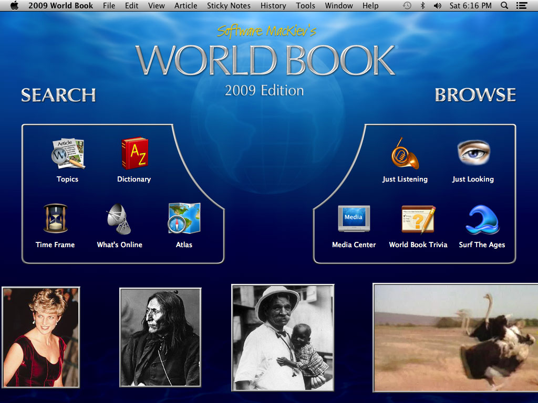Image resolution: width=538 pixels, height=403 pixels.
Task: Open the Time Frame hourglass icon
Action: point(55,219)
